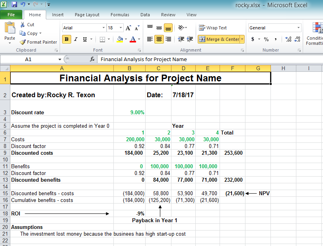Click the Format Painter brush
This screenshot has width=323, height=246.
(38, 42)
